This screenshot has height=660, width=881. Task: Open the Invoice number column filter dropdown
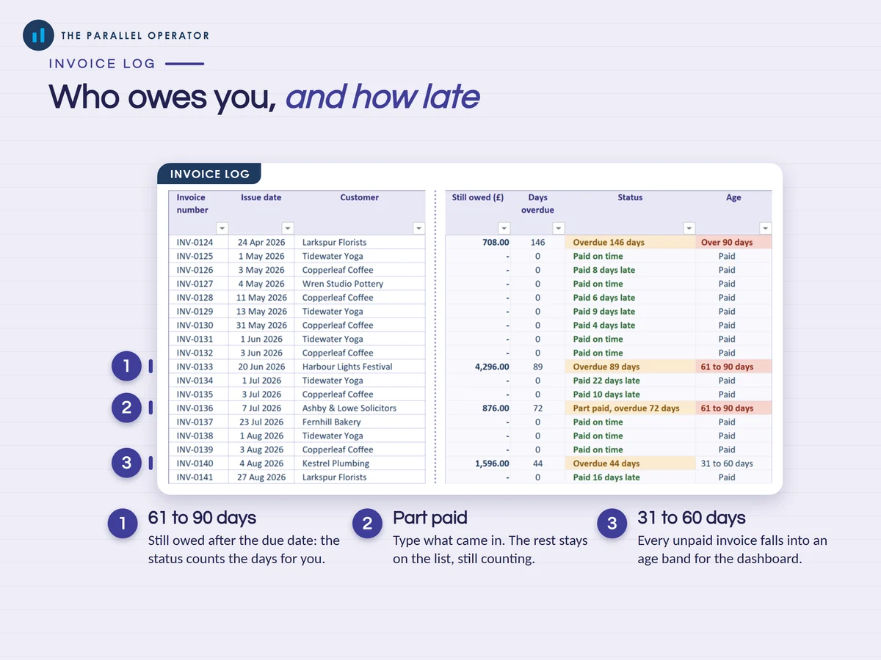click(222, 228)
